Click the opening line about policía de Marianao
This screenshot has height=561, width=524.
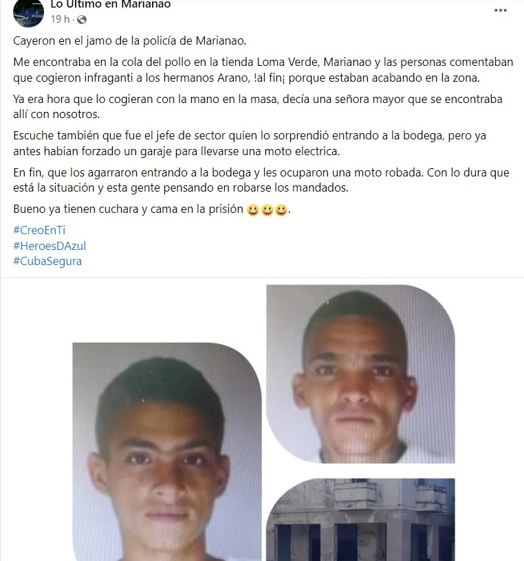tap(130, 41)
